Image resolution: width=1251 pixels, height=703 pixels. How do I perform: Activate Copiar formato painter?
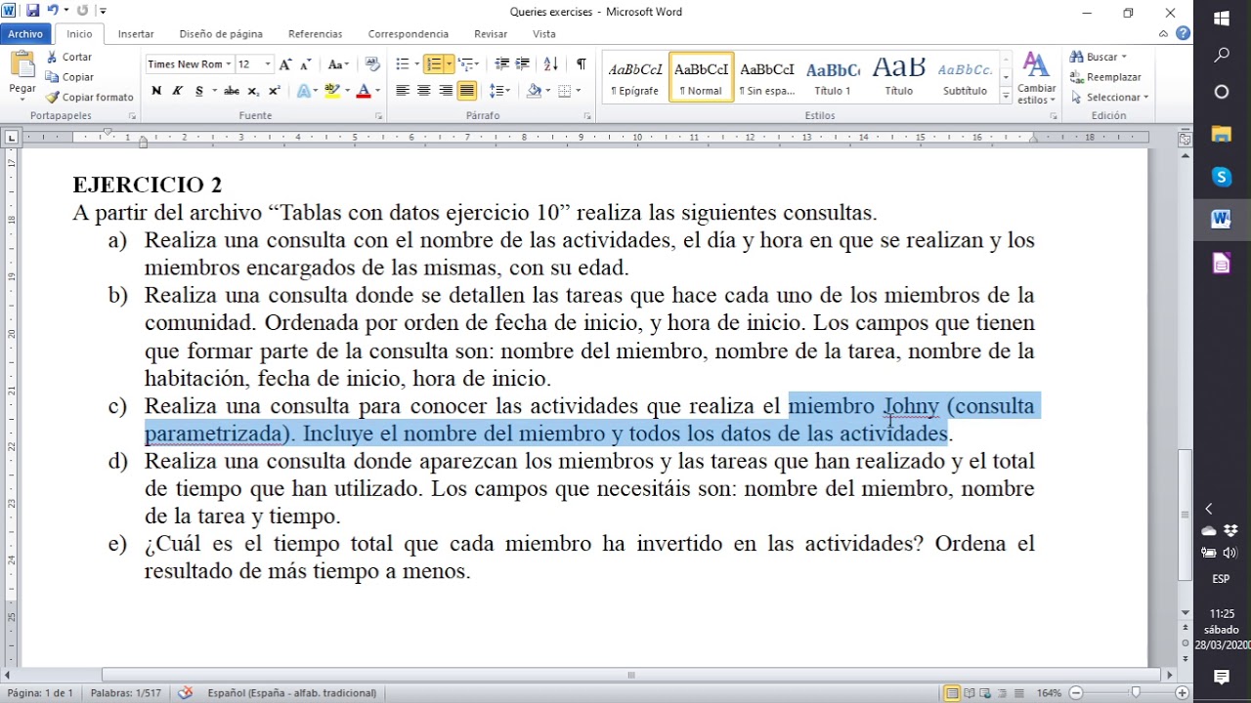pyautogui.click(x=89, y=97)
